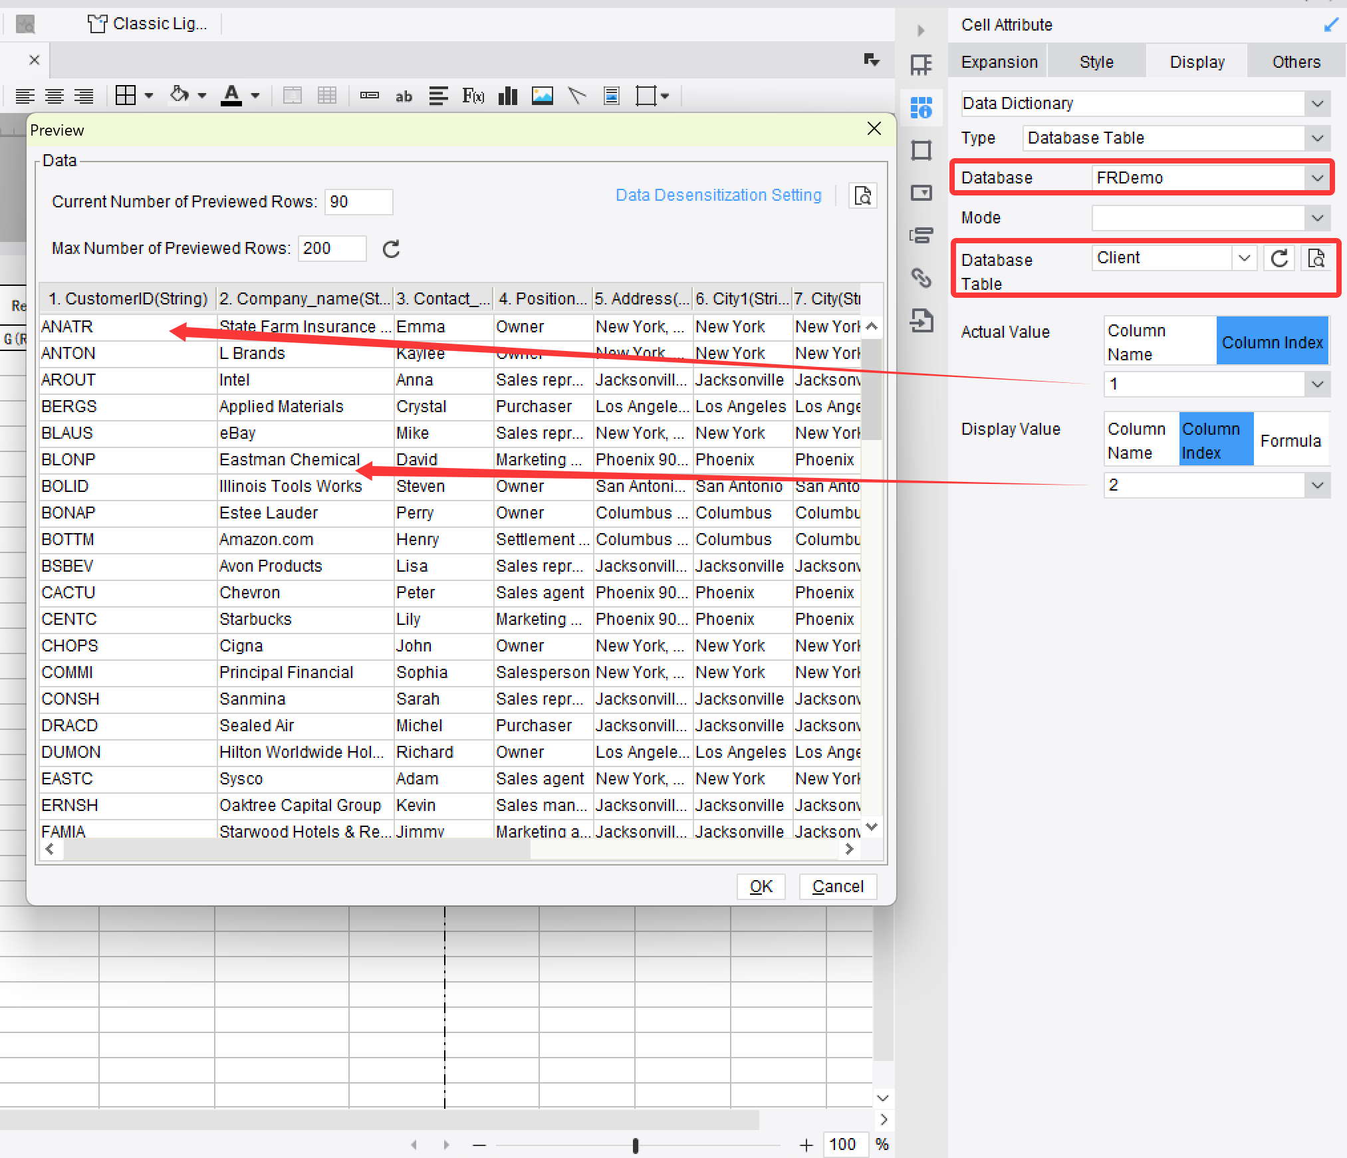Open Data Desensitization Setting link

(x=718, y=195)
